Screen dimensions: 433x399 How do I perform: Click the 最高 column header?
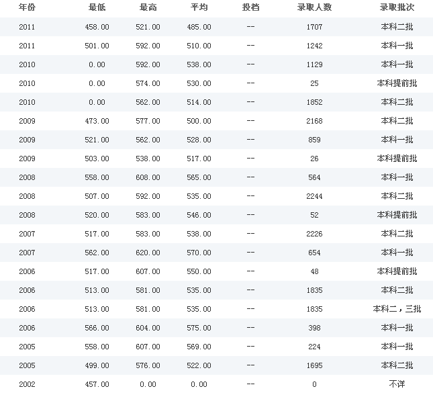click(148, 7)
